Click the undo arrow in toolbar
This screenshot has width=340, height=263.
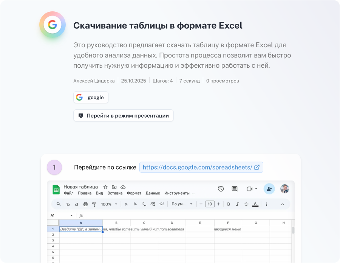pos(68,204)
